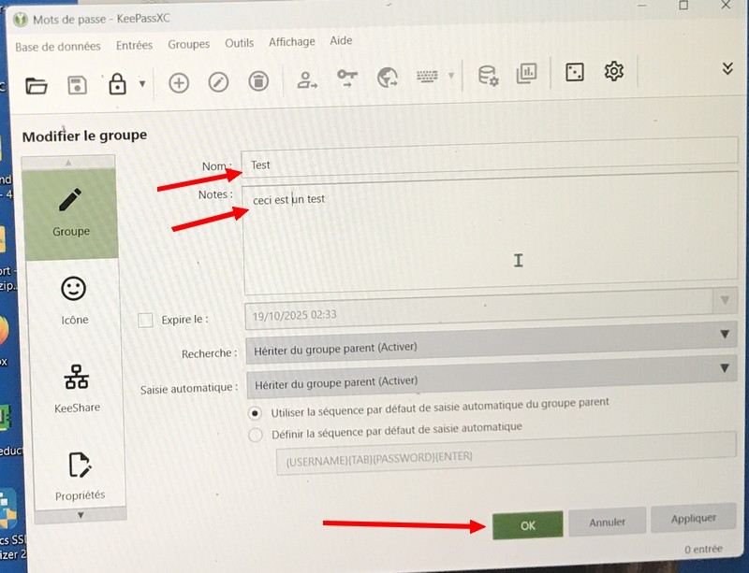Open database reports icon in toolbar
Viewport: 749px width, 573px height.
(526, 74)
